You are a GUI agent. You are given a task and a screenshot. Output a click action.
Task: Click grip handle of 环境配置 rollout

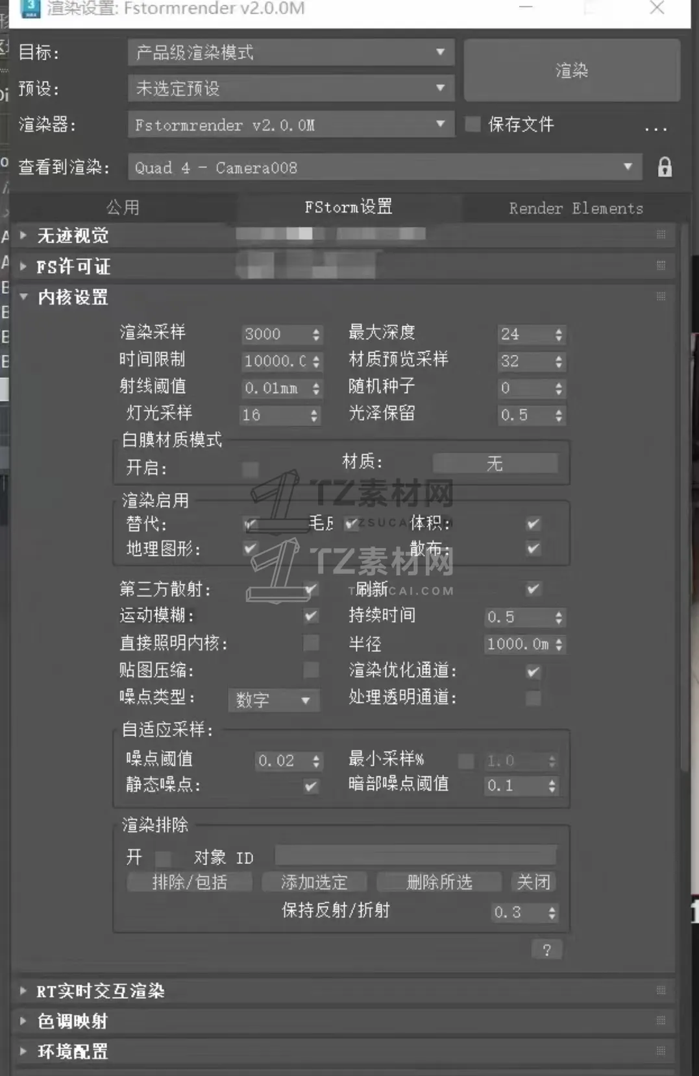661,1051
